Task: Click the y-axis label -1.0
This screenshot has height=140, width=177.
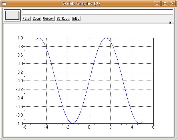Action: 19,124
